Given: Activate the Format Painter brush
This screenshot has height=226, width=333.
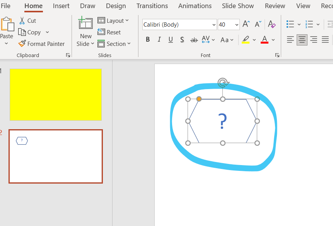Looking at the screenshot, I should [22, 44].
